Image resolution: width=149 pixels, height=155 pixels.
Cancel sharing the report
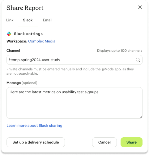point(104,142)
